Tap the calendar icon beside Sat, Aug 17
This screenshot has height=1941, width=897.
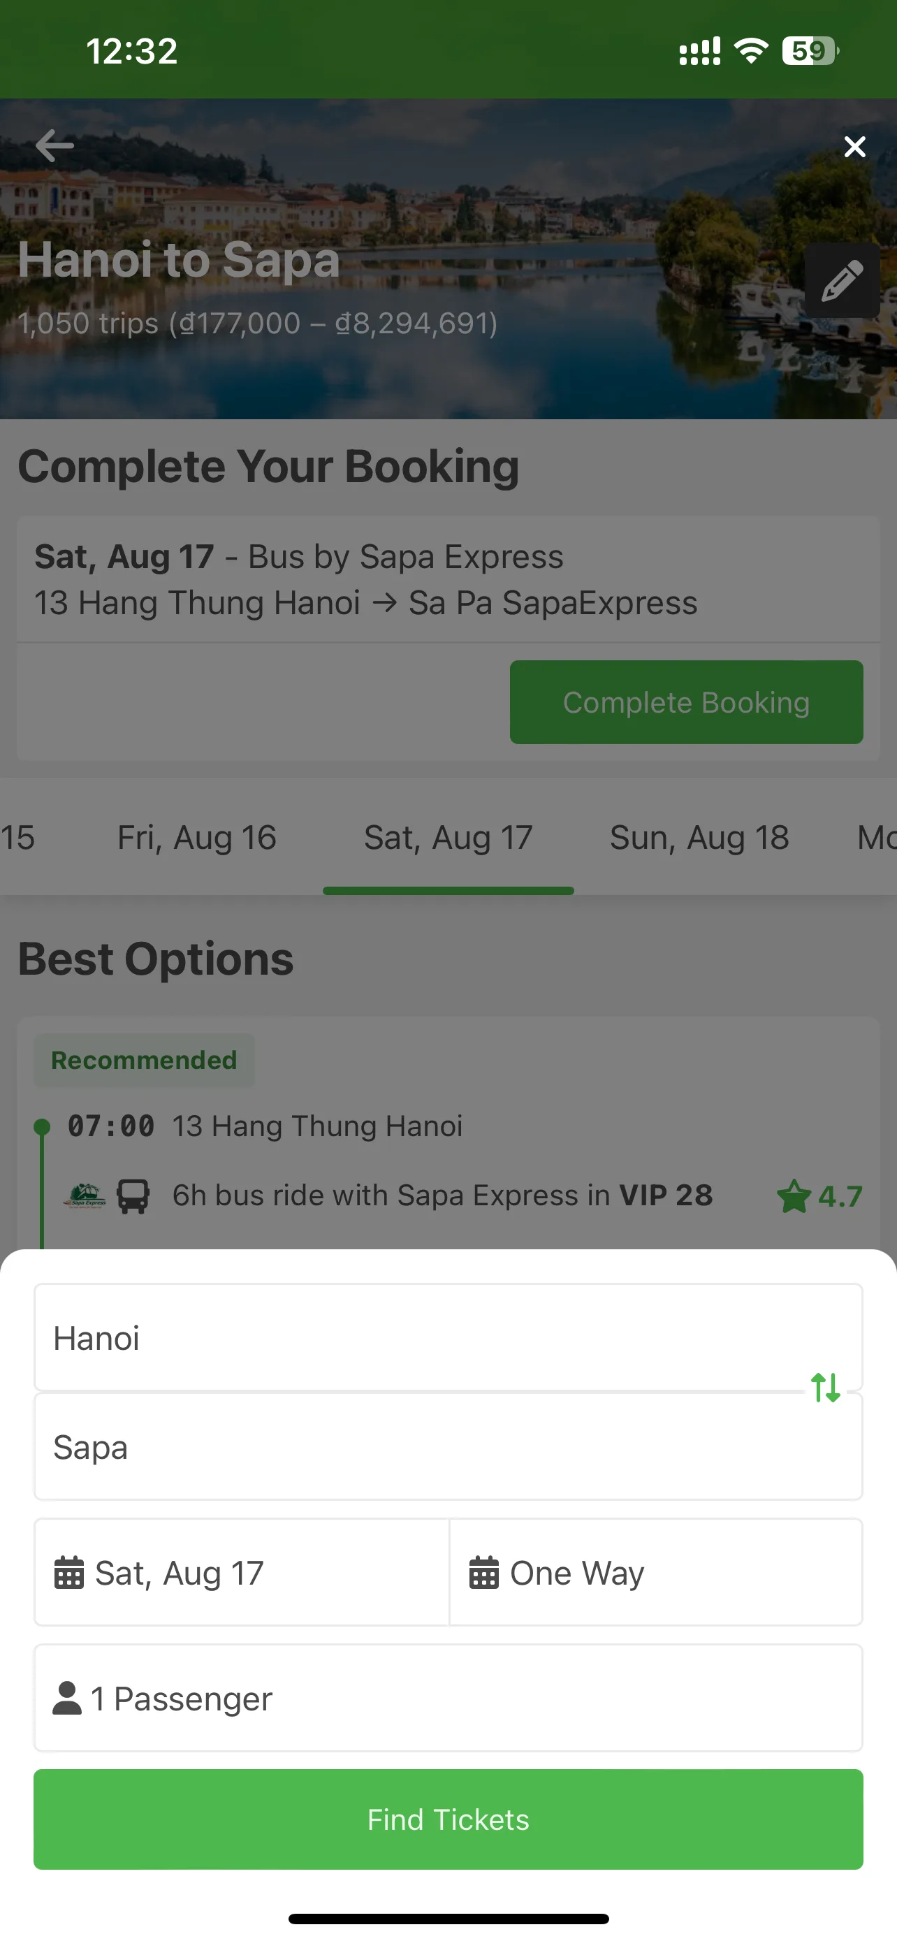pos(68,1573)
